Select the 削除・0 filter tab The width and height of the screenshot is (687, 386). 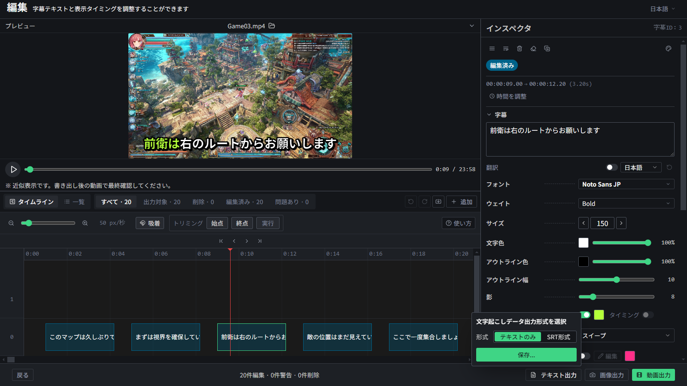click(x=203, y=202)
